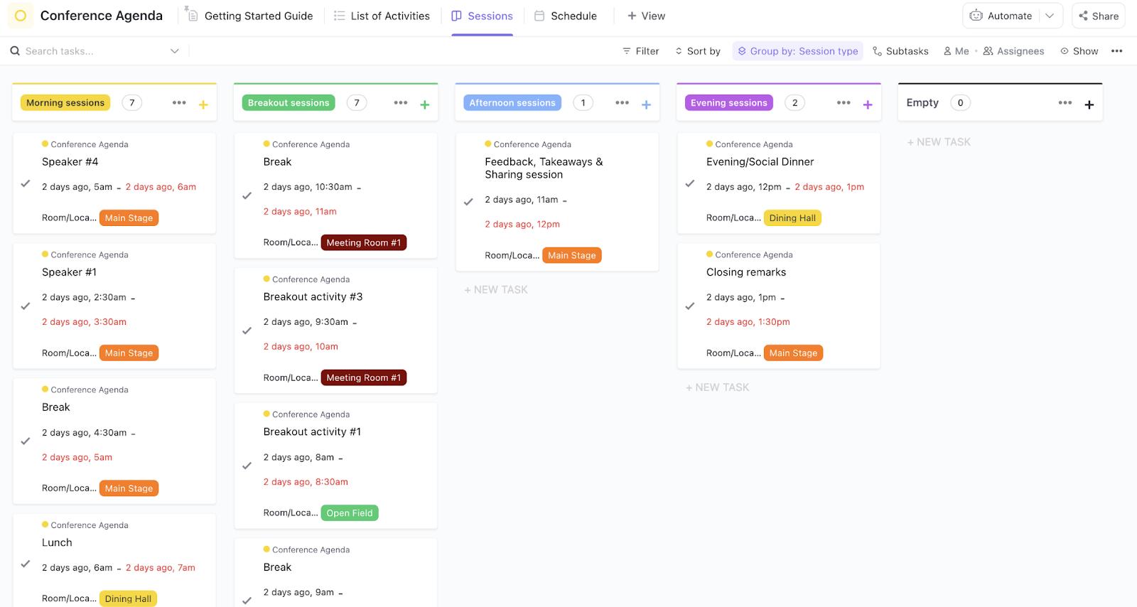Screen dimensions: 1137x607
Task: Toggle Subtasks display
Action: [900, 51]
